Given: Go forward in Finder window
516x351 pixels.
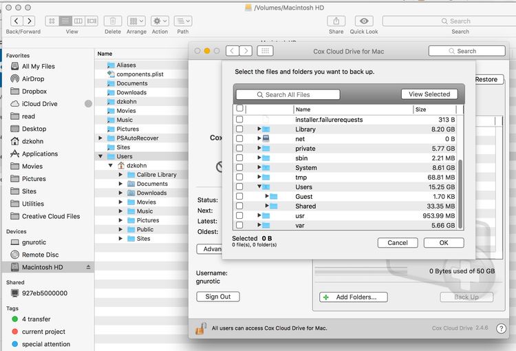Looking at the screenshot, I should coord(30,21).
